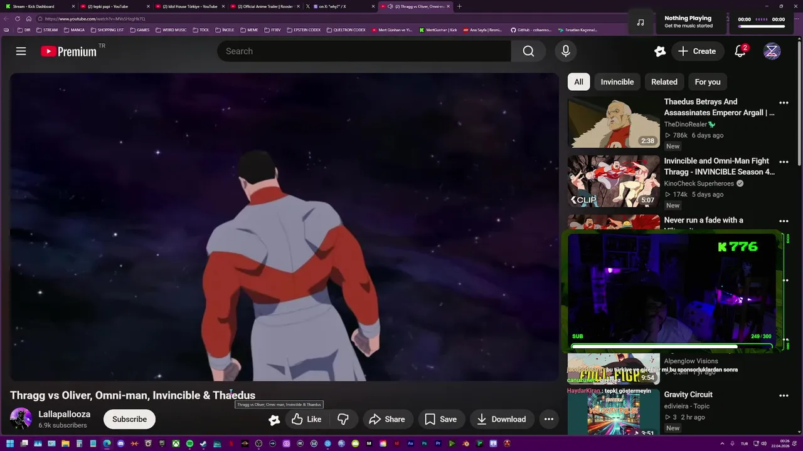
Task: Go to the YouTube Premium home logo
Action: pyautogui.click(x=69, y=51)
